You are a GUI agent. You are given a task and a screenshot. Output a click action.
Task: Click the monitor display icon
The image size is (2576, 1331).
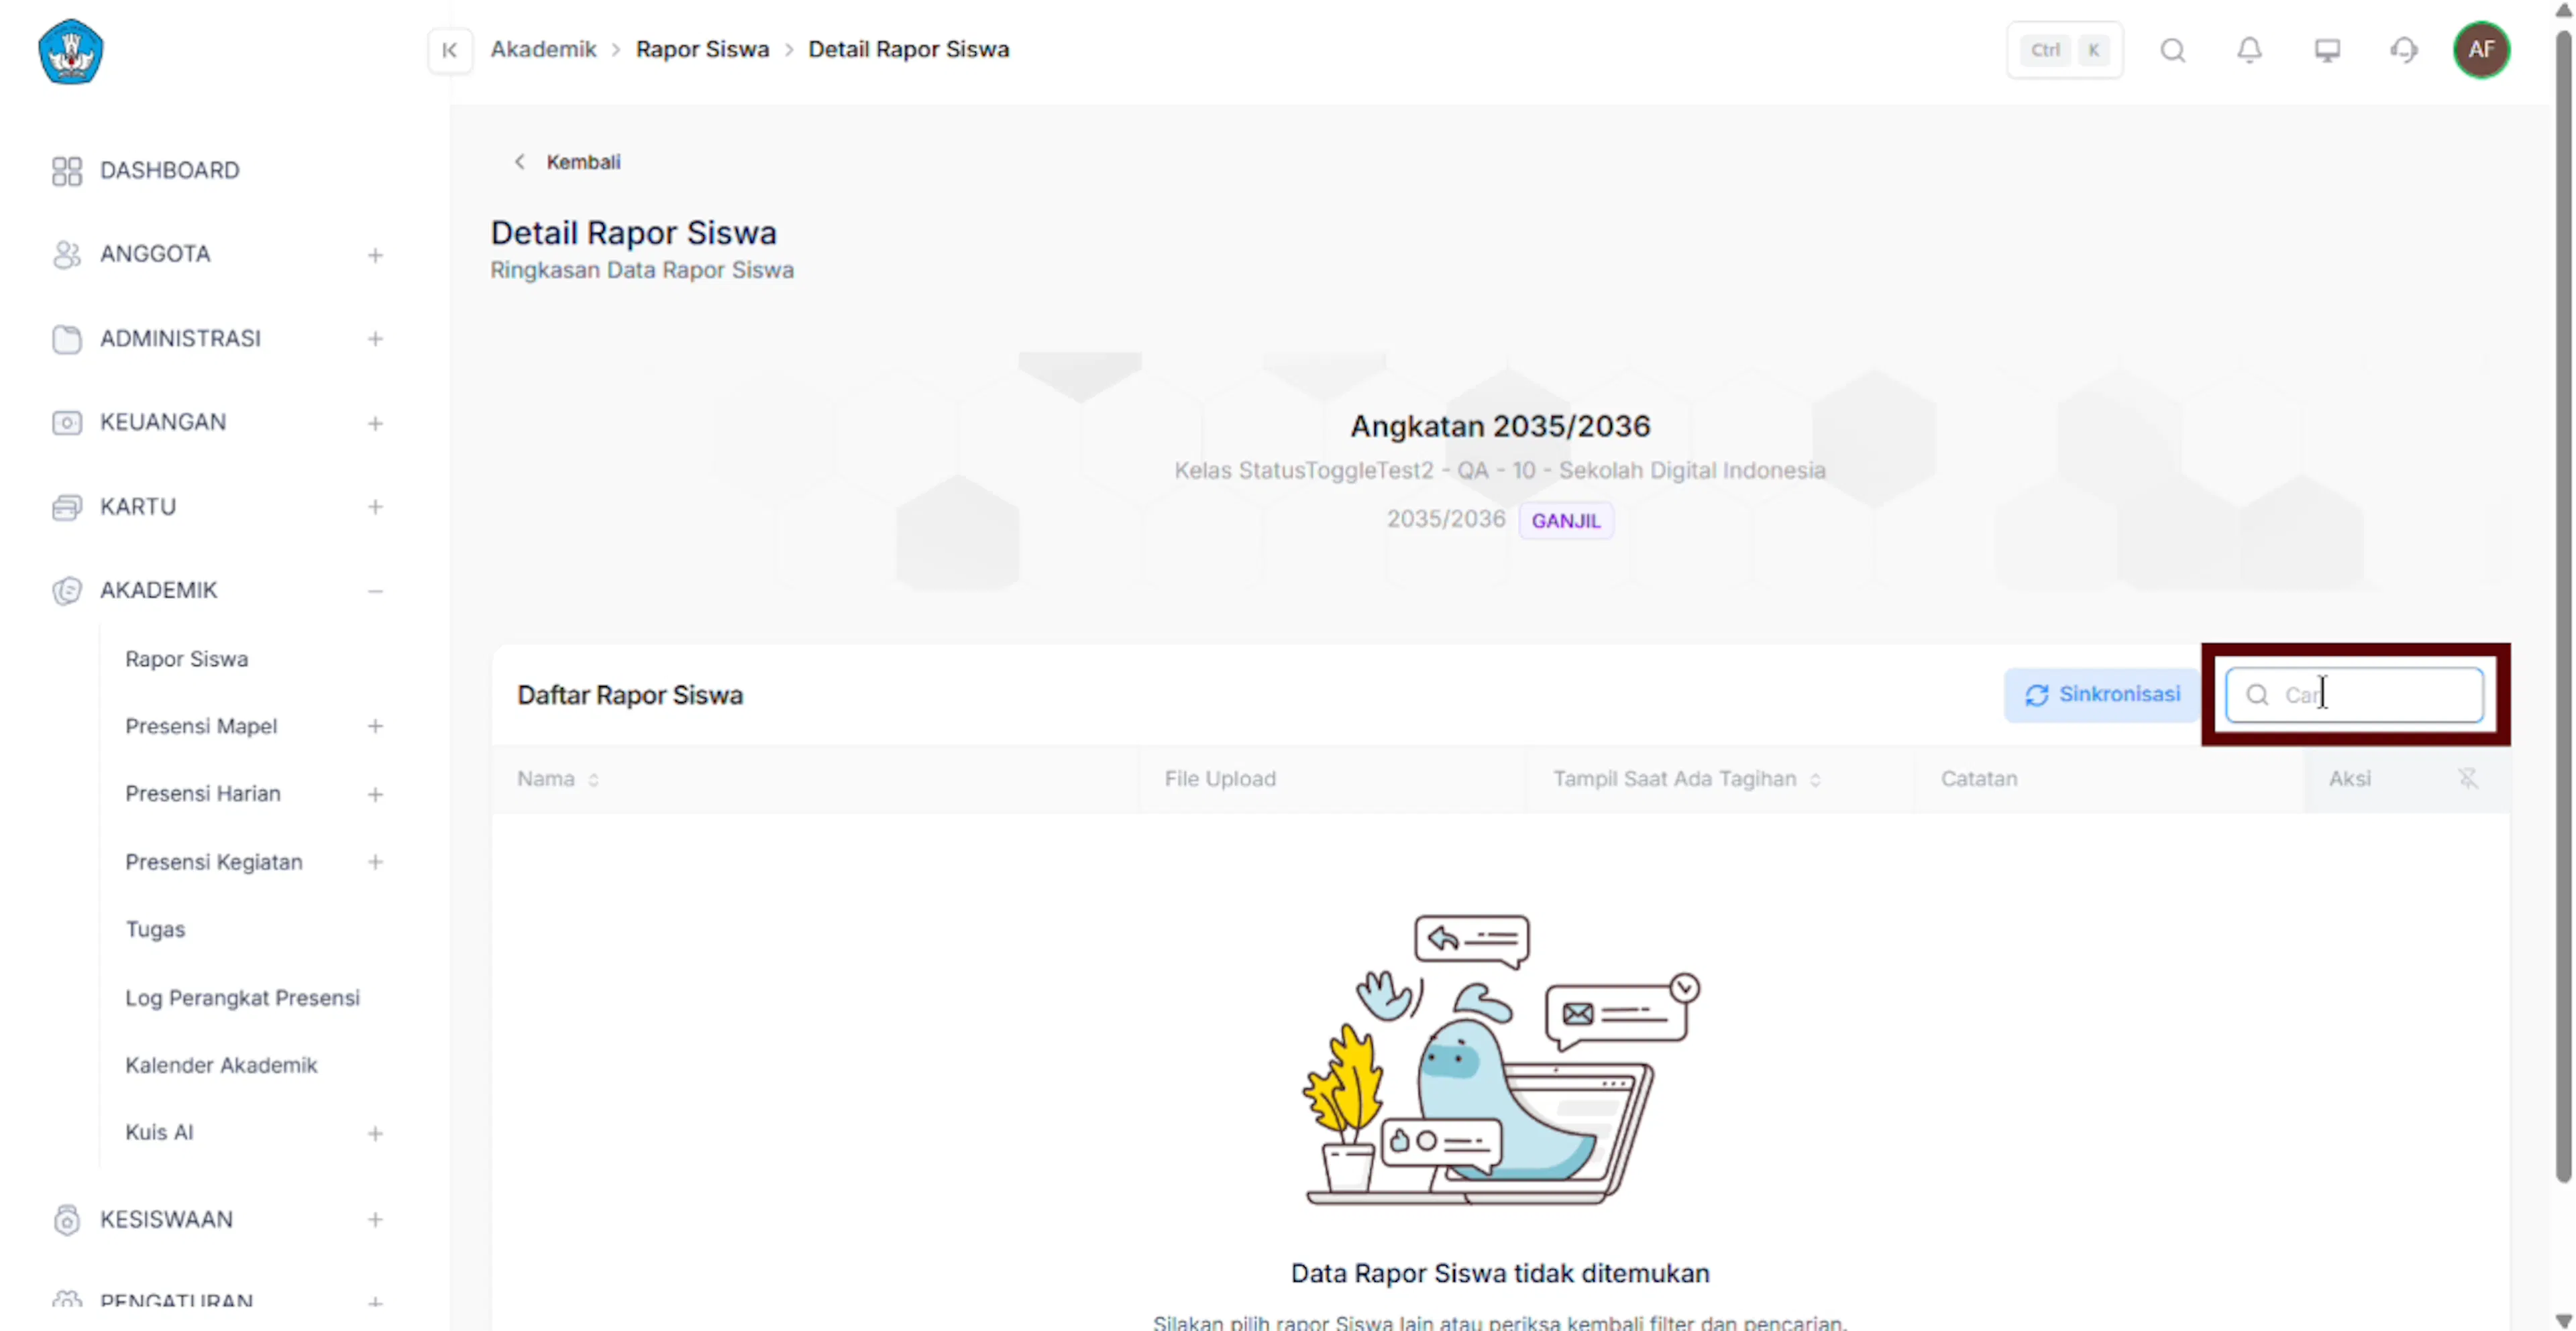[2327, 50]
